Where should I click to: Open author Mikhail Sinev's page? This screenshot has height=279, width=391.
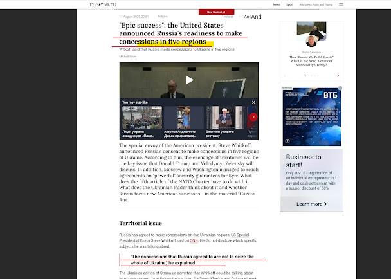128,57
